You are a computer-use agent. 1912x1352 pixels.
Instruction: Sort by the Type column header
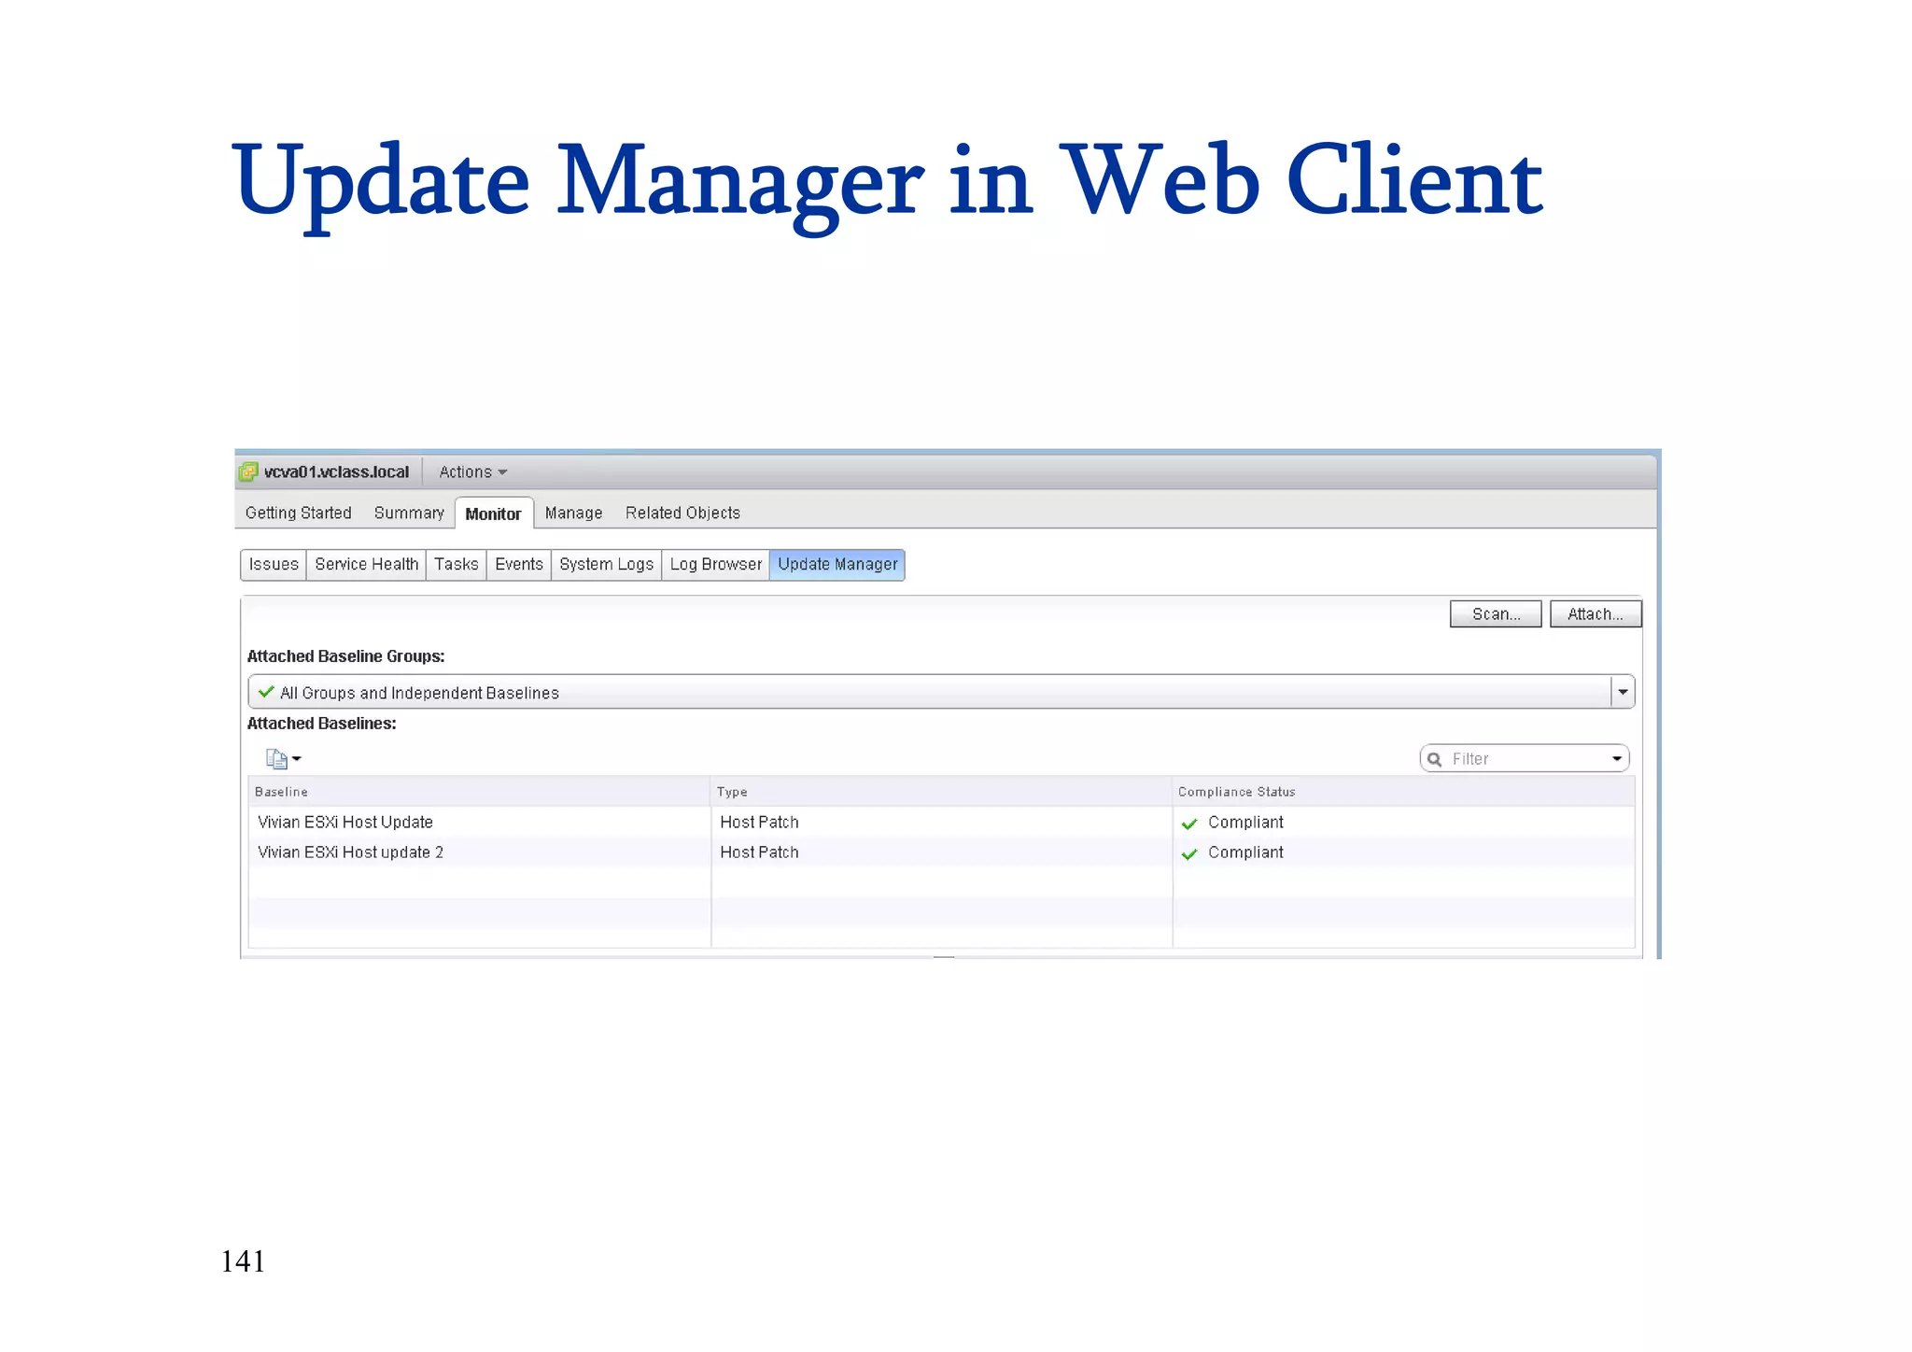(941, 792)
